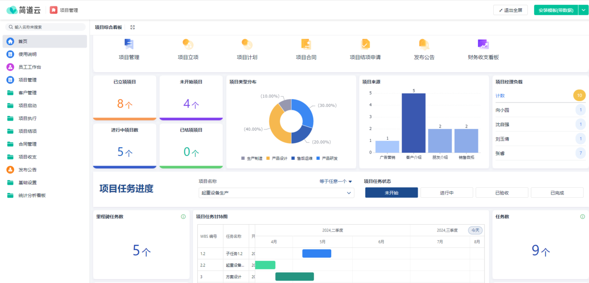This screenshot has width=589, height=283.
Task: Click the 简道云 logo
Action: coord(24,10)
